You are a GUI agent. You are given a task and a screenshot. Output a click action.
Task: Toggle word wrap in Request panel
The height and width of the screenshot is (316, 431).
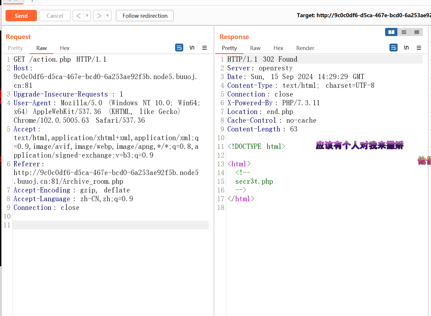[x=179, y=48]
